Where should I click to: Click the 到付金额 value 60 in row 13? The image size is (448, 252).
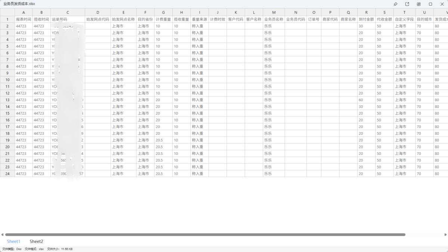(366, 100)
